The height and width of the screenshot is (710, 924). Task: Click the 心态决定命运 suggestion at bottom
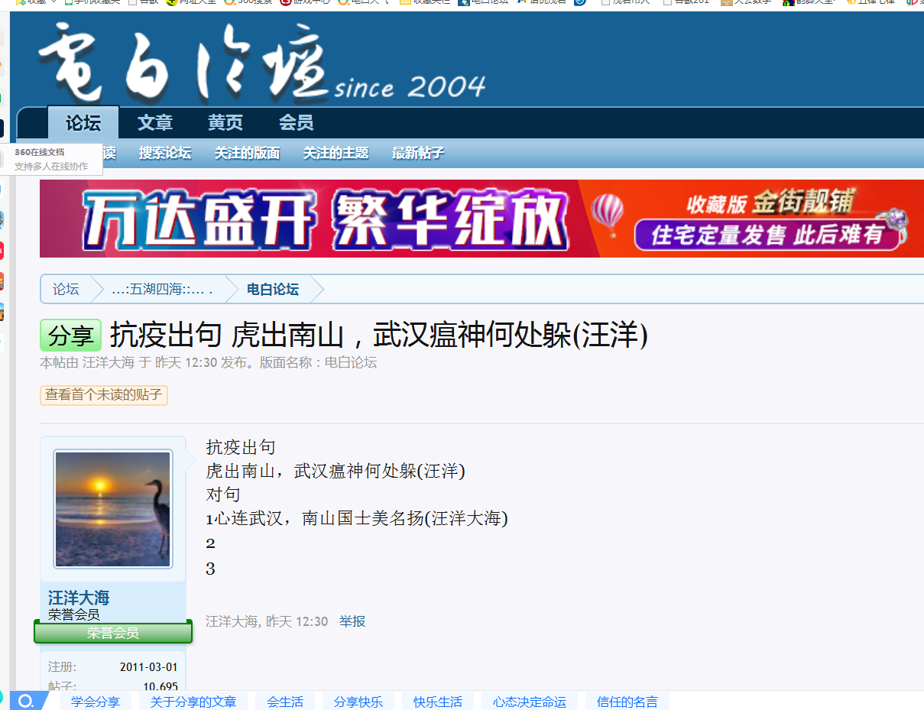click(x=530, y=702)
